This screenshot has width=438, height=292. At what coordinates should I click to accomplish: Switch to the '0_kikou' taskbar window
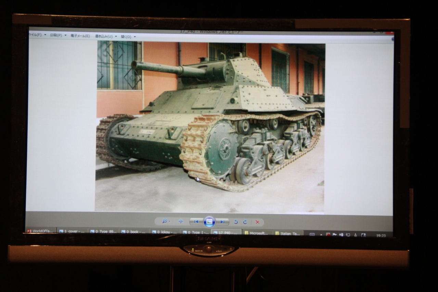165,232
